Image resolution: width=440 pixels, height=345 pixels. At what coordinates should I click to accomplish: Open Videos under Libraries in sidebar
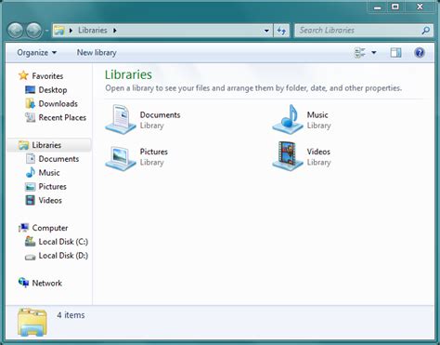pos(50,200)
